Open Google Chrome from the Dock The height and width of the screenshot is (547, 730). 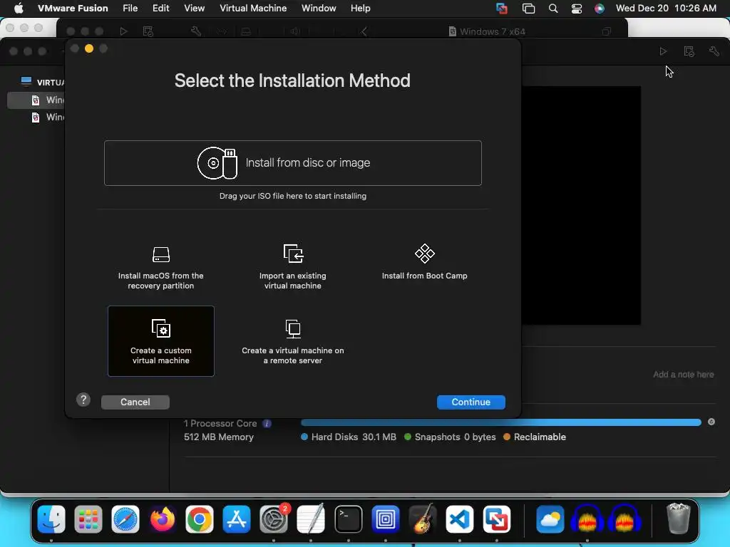[x=200, y=519]
